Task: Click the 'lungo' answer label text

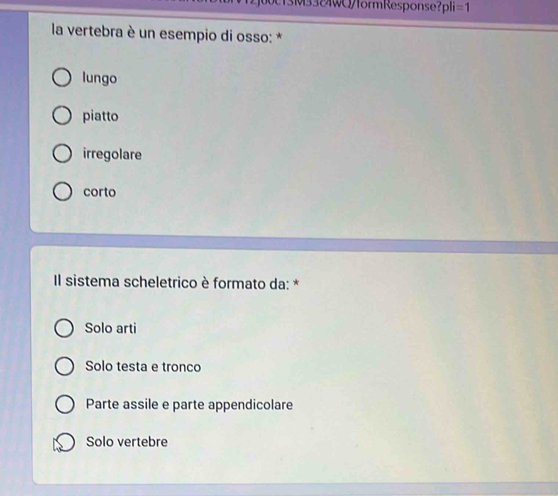Action: coord(100,78)
